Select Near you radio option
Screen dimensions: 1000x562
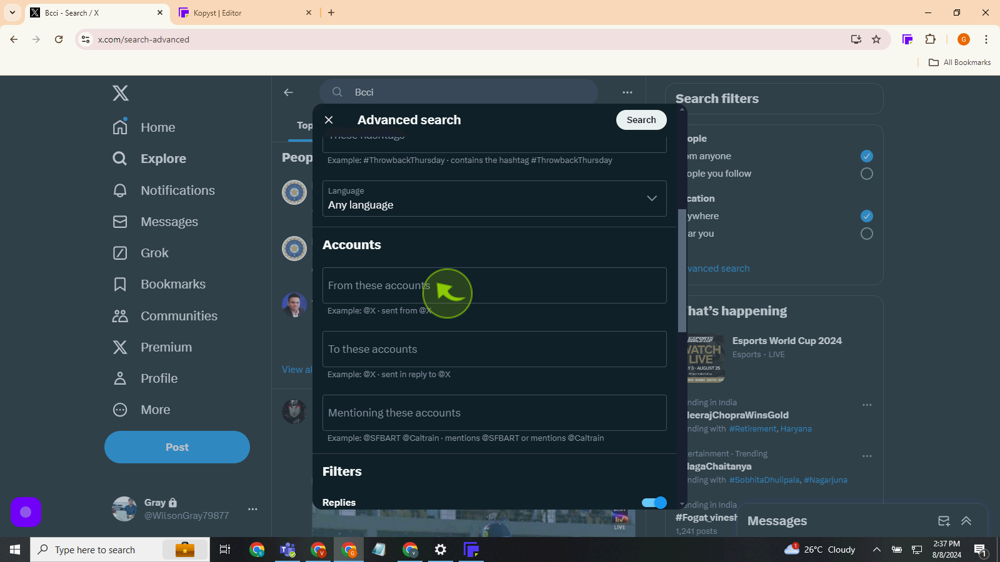(866, 234)
